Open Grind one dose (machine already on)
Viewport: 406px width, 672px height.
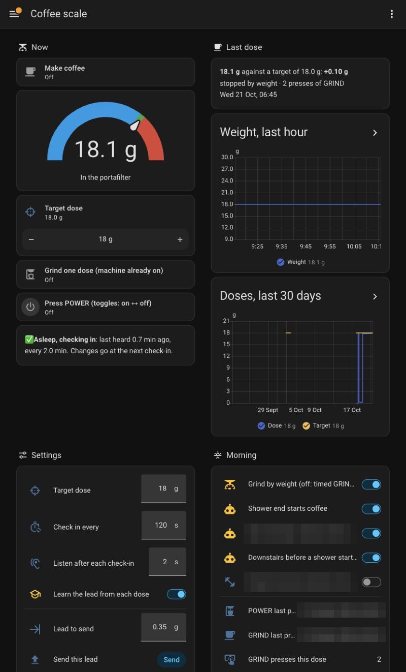pos(106,274)
